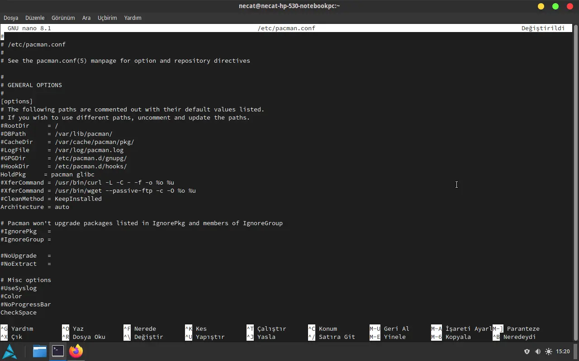579x361 pixels.
Task: Click the #UseSyslog line
Action: pyautogui.click(x=19, y=288)
